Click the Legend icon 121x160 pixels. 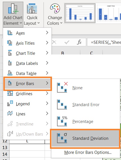[x=10, y=103]
